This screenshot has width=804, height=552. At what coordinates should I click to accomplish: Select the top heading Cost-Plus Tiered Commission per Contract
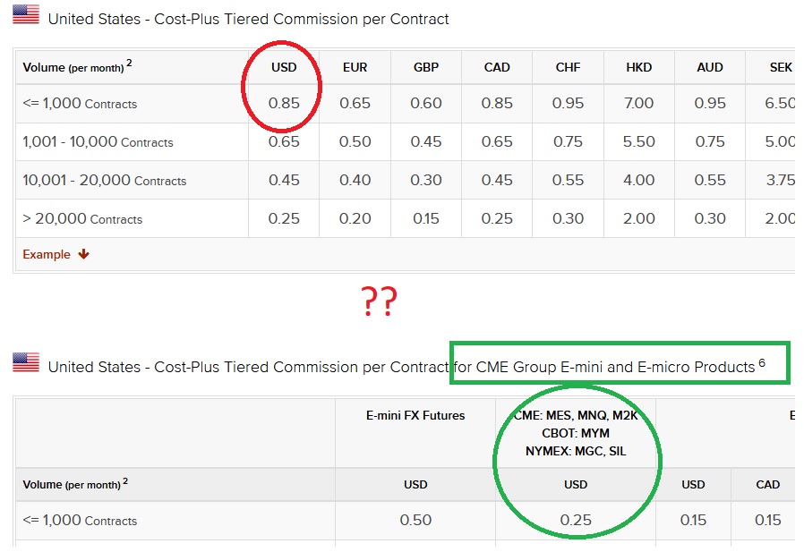(302, 19)
